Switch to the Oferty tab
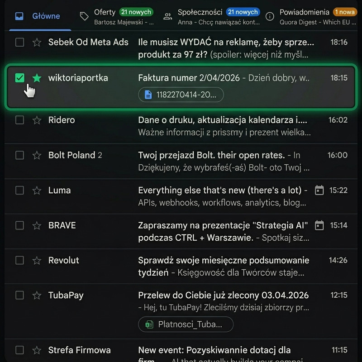 (x=117, y=16)
